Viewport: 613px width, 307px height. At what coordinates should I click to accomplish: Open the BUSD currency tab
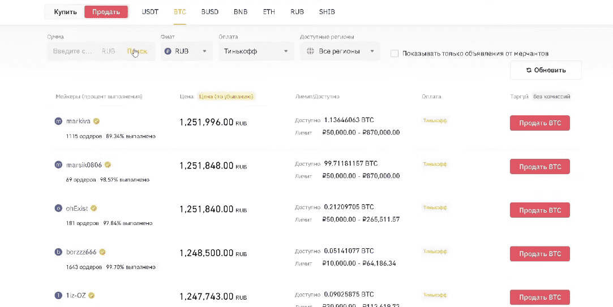click(x=210, y=12)
